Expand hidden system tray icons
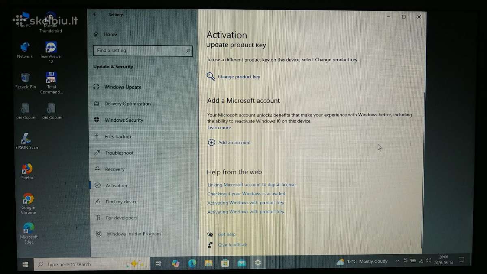Image resolution: width=487 pixels, height=274 pixels. (398, 261)
